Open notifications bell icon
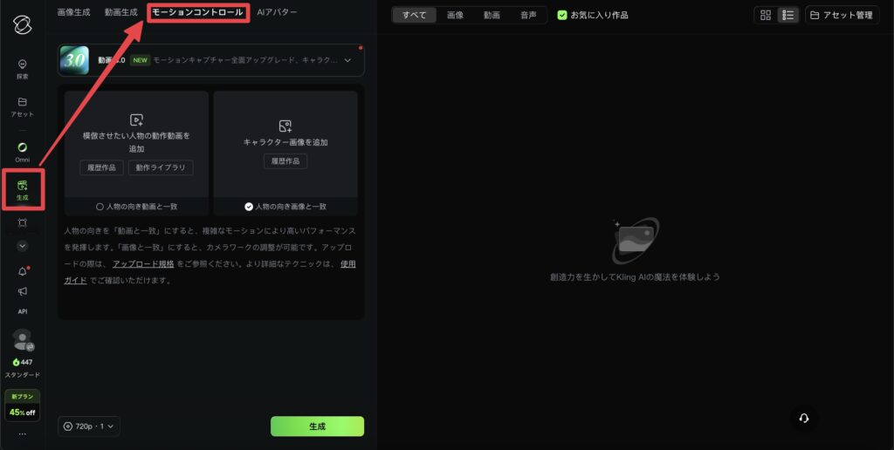894x450 pixels. coord(23,271)
